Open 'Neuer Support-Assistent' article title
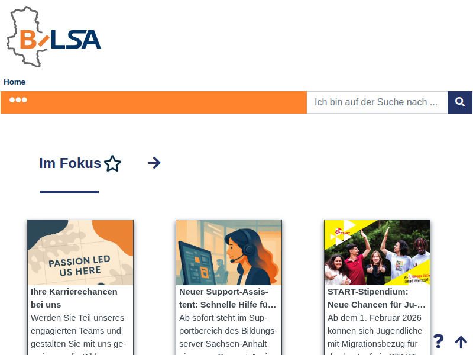473x355 pixels. [x=228, y=298]
